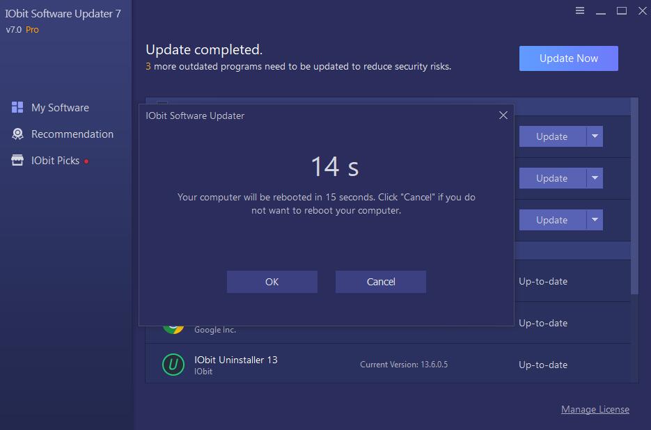Open the hamburger options menu

pos(580,11)
